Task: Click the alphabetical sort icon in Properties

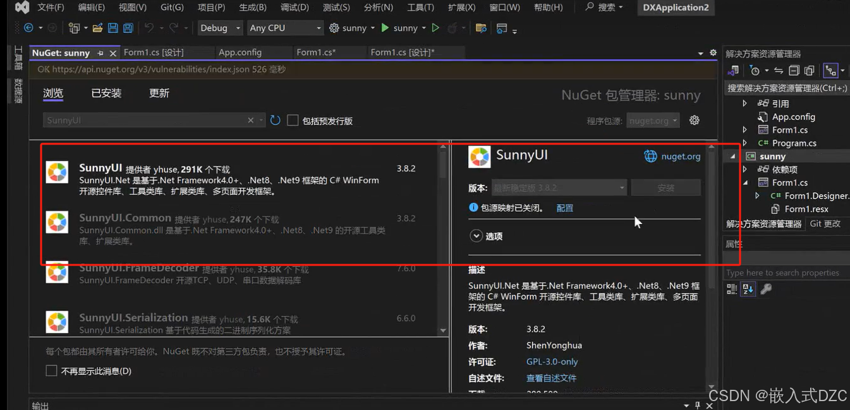Action: (x=748, y=289)
